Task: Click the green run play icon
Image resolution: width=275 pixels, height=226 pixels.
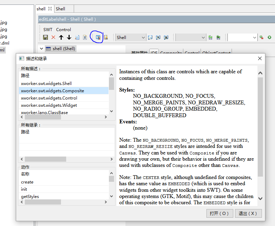Action: click(x=269, y=37)
